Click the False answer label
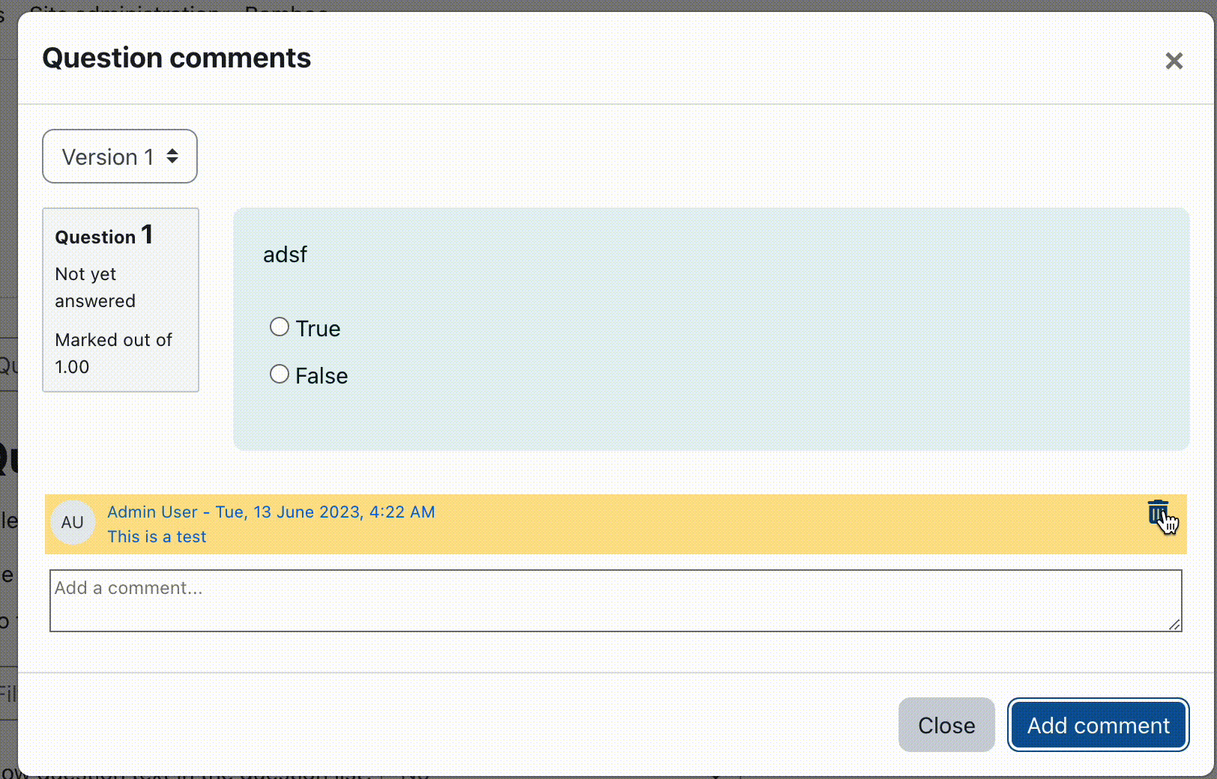The height and width of the screenshot is (779, 1217). point(321,375)
